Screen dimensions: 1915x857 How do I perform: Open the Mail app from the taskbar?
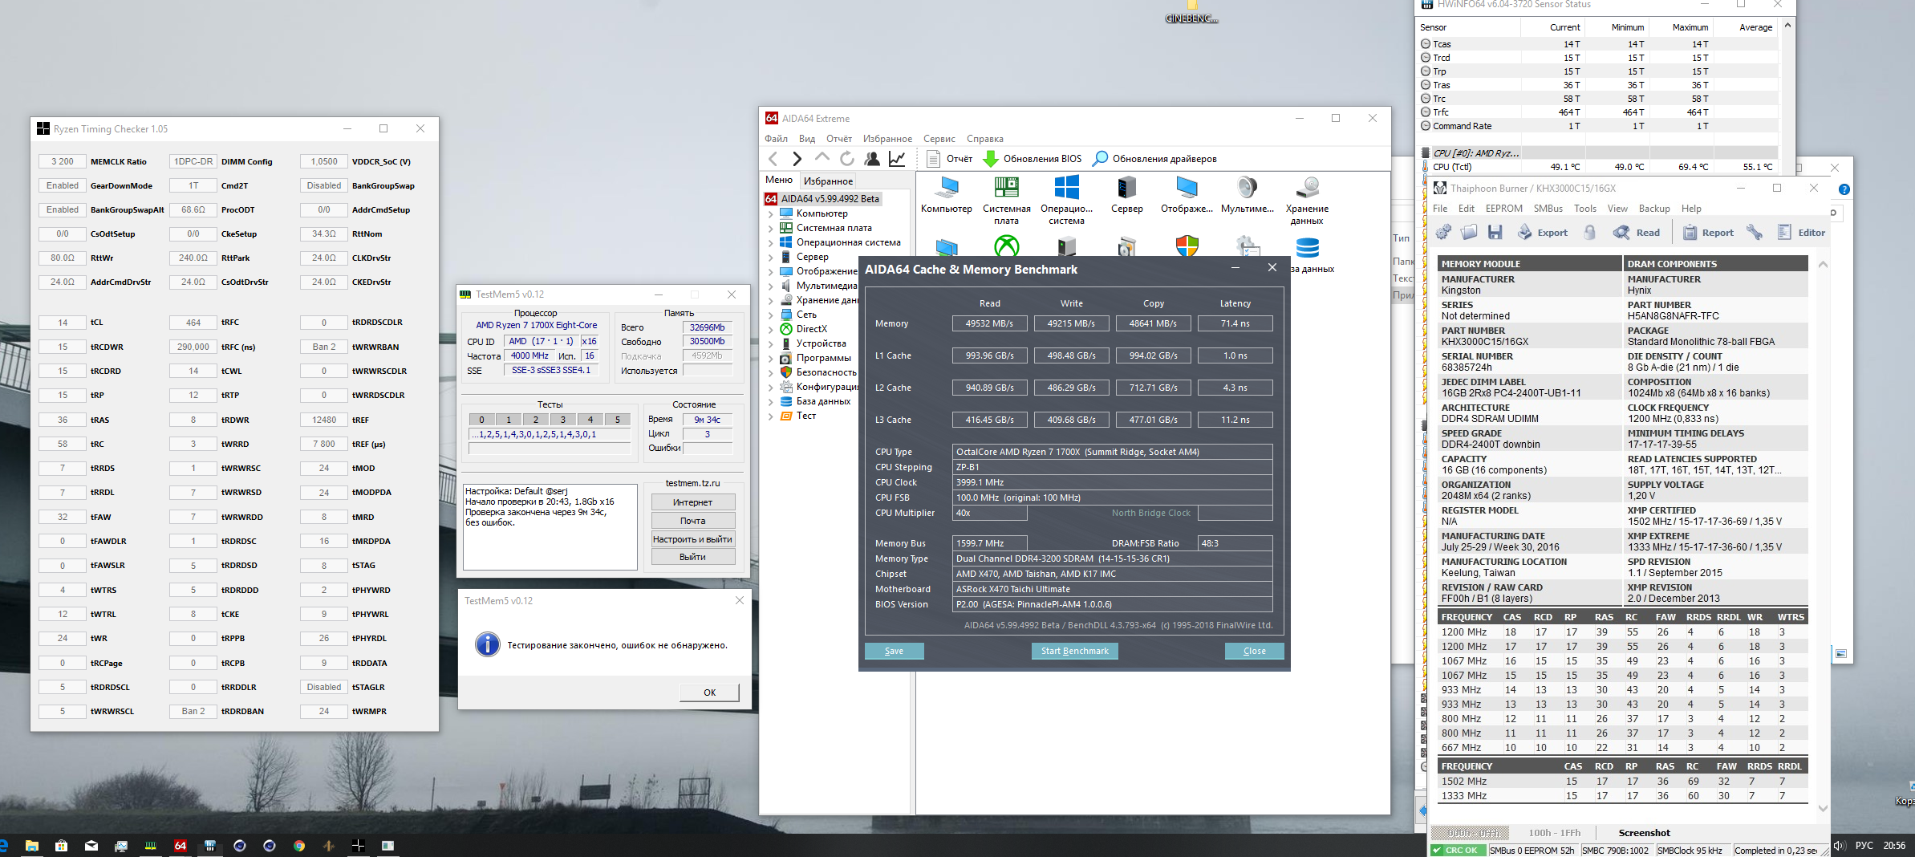click(91, 846)
